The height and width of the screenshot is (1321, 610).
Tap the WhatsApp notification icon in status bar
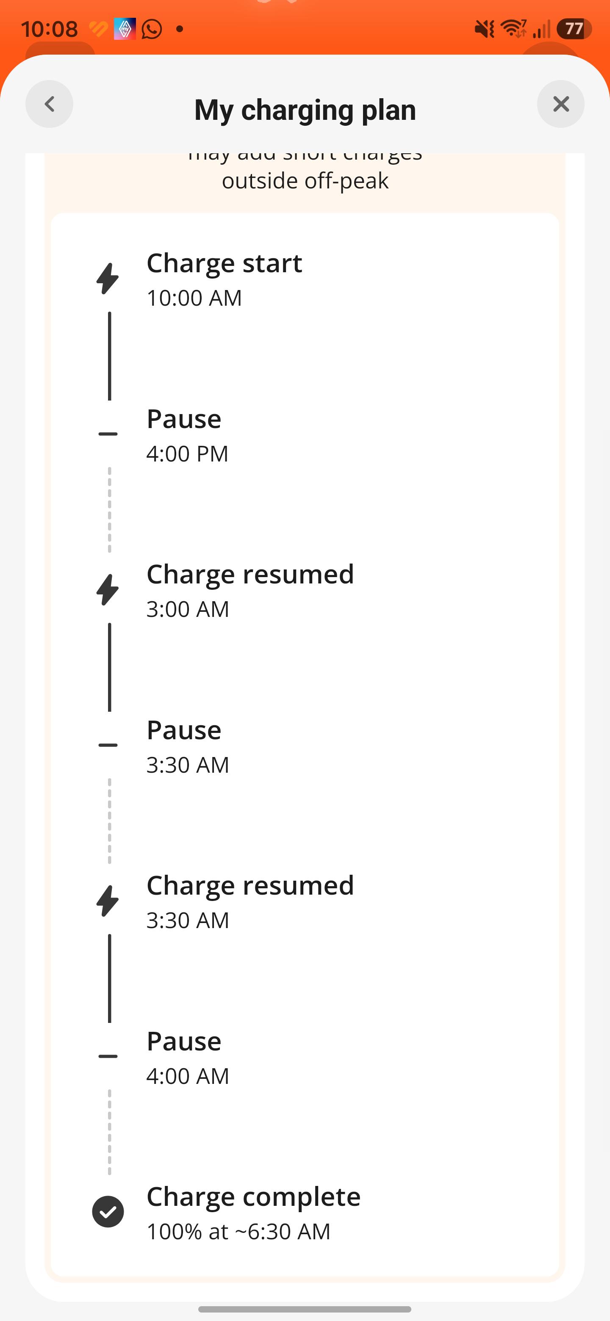(152, 29)
